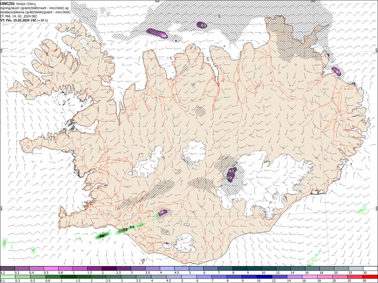This screenshot has height=283, width=378.
Task: Click the 1.2 value on dark green rain cell
Action: coord(101,236)
